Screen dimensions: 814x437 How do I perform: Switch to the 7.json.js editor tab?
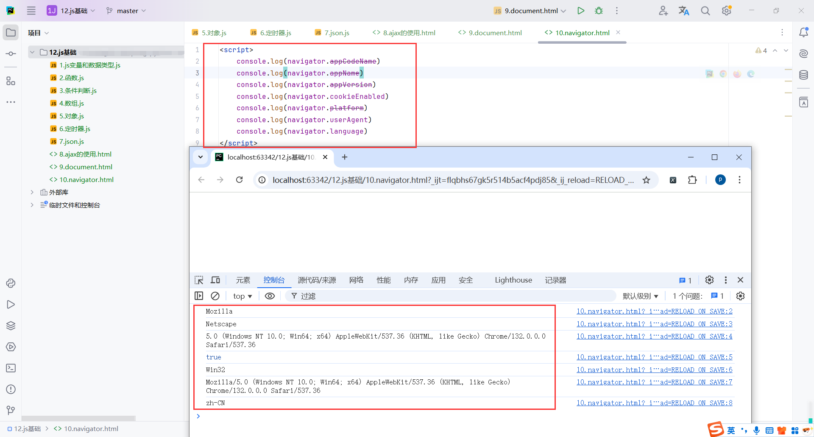pyautogui.click(x=332, y=33)
